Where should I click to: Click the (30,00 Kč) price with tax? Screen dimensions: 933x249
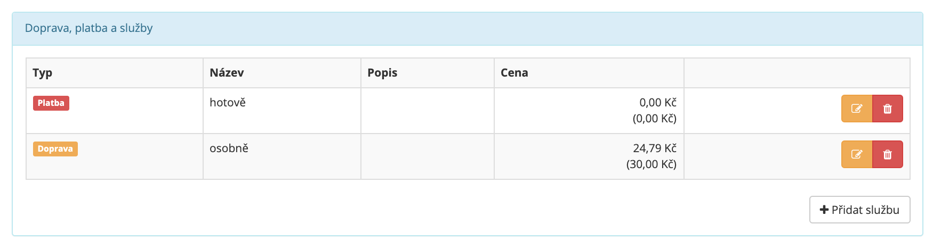pyautogui.click(x=652, y=164)
